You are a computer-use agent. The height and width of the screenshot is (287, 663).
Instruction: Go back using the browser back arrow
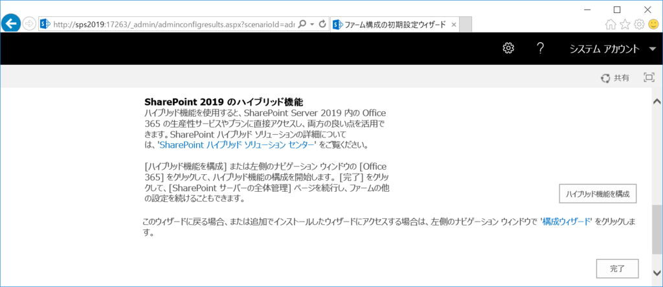point(10,24)
